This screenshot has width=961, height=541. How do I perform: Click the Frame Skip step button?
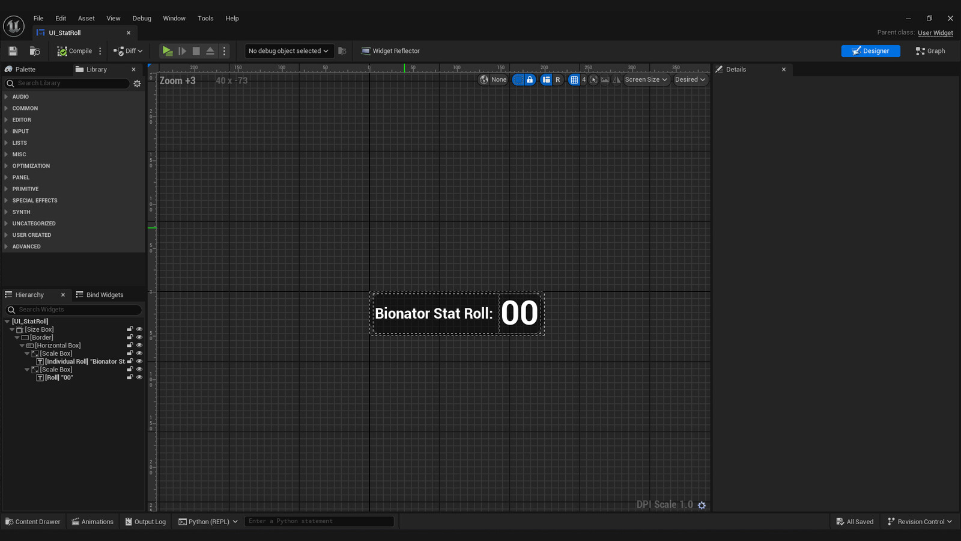coord(182,51)
